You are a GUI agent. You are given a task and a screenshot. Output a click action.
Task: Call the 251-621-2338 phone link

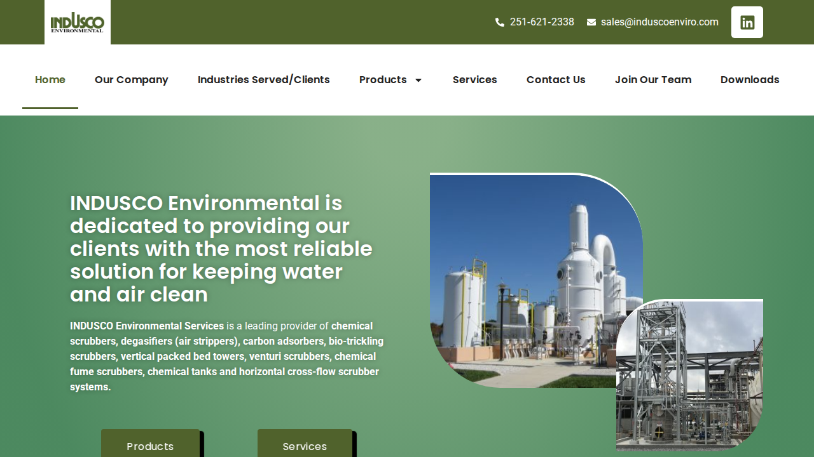click(542, 22)
